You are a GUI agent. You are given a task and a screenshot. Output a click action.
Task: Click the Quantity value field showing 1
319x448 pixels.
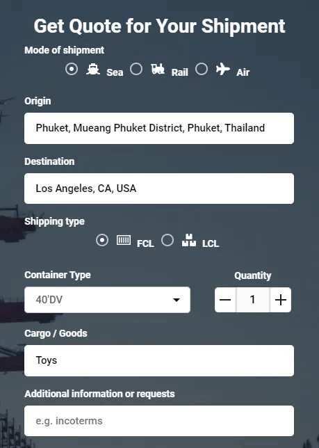tap(253, 300)
